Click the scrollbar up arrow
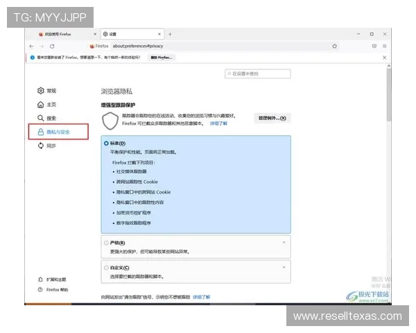This screenshot has height=333, width=416. (x=389, y=66)
